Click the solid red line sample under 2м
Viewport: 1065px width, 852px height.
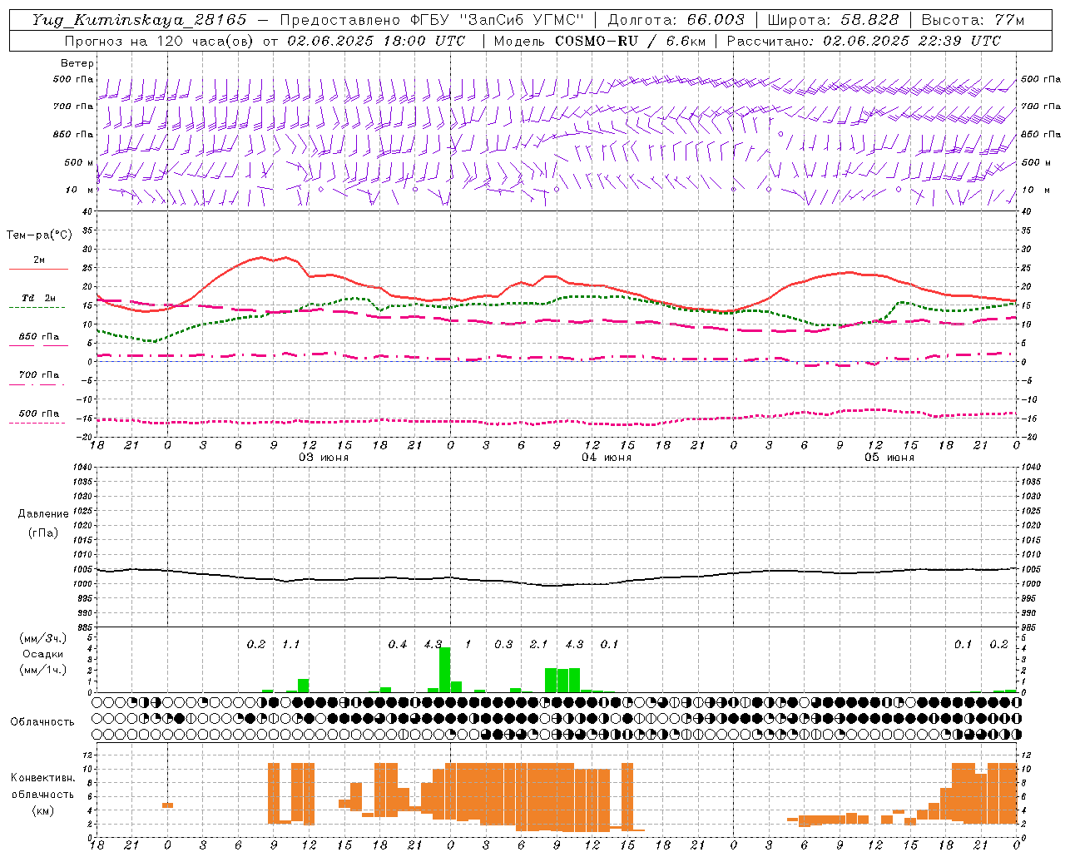click(x=38, y=269)
